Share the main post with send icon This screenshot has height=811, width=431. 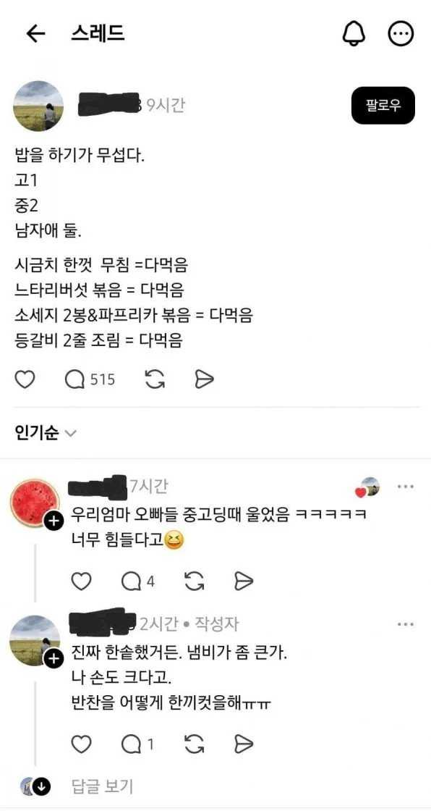[204, 380]
